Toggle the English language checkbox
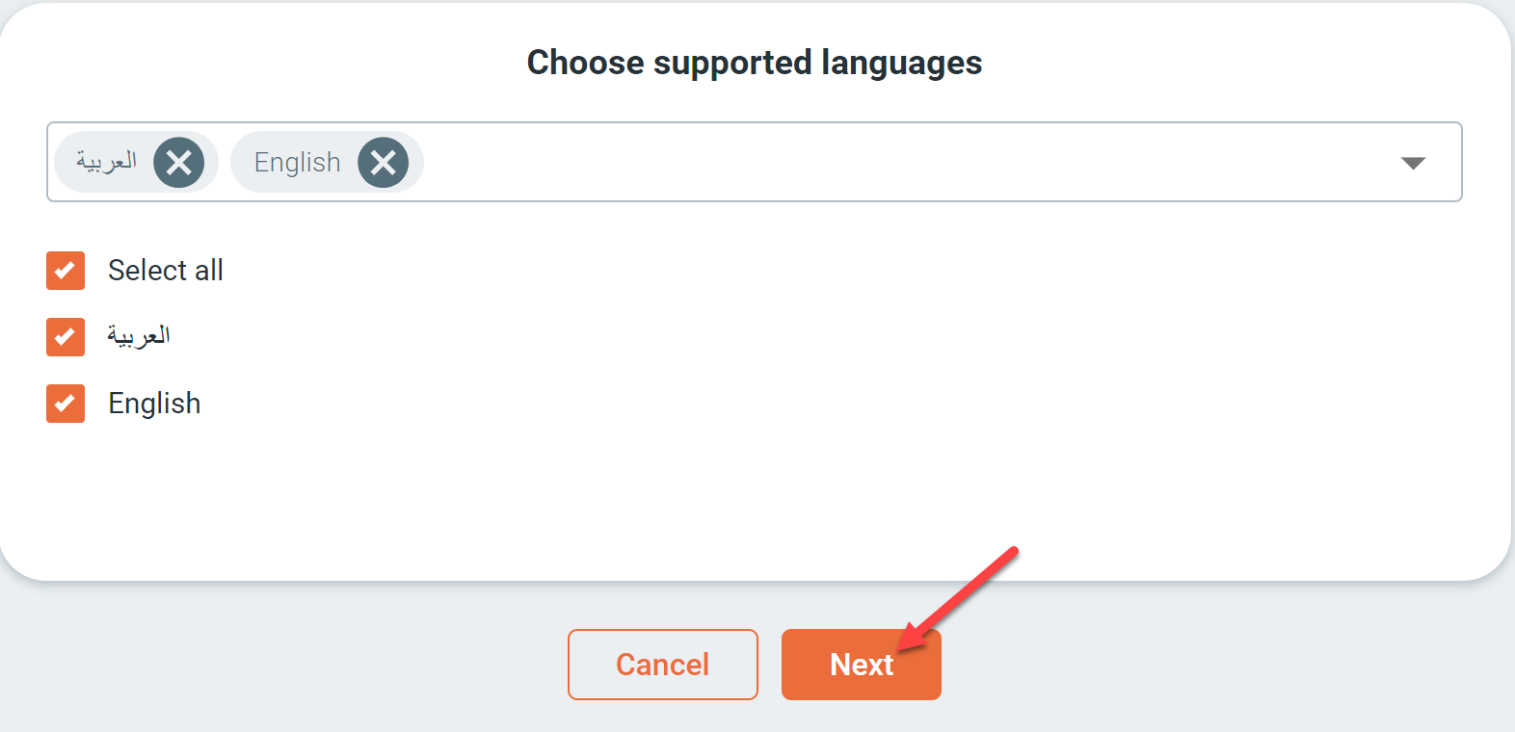The width and height of the screenshot is (1515, 732). tap(66, 404)
